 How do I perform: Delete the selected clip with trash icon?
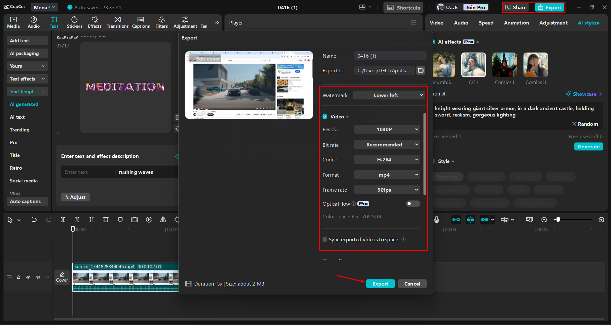106,220
